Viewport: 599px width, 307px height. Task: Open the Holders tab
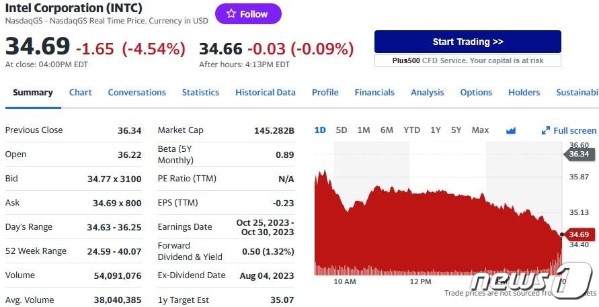tap(524, 93)
